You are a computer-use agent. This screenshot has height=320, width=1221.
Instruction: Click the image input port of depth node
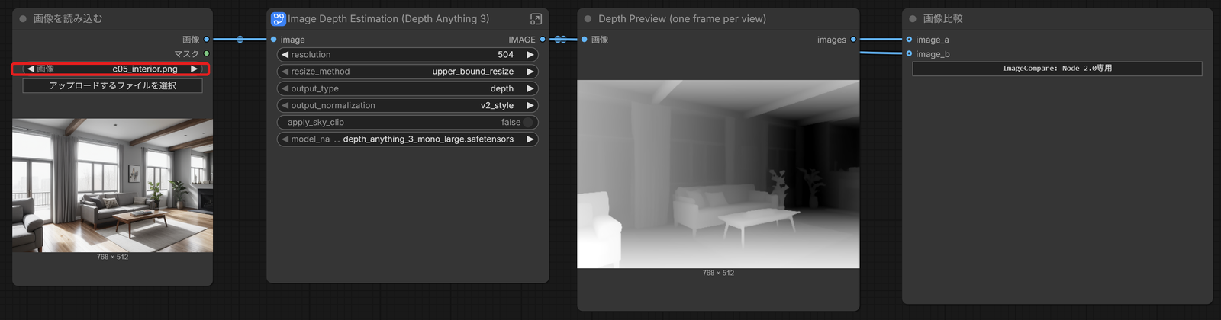pyautogui.click(x=274, y=39)
